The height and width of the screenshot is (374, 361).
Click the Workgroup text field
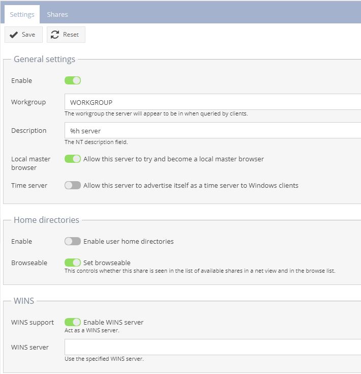pos(213,102)
